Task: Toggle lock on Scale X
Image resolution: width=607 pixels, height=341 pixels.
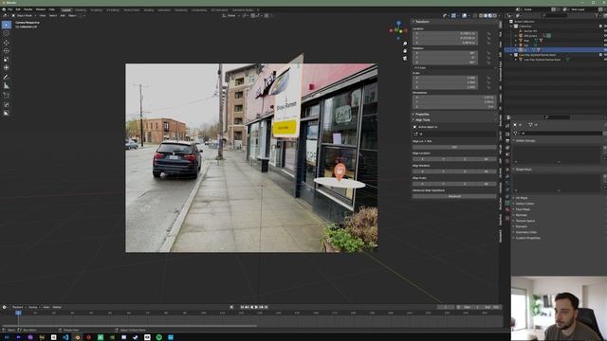Action: (x=488, y=78)
